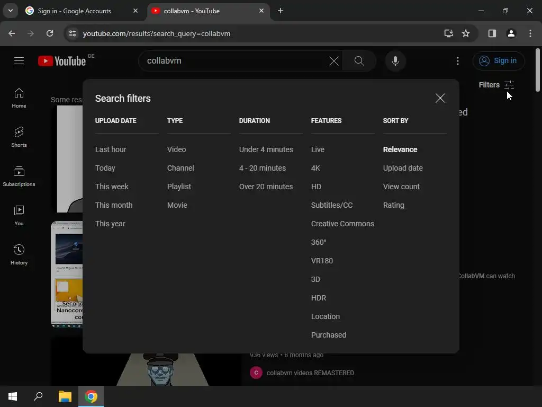
Task: Open the YouTube guide hamburger menu
Action: pyautogui.click(x=19, y=61)
